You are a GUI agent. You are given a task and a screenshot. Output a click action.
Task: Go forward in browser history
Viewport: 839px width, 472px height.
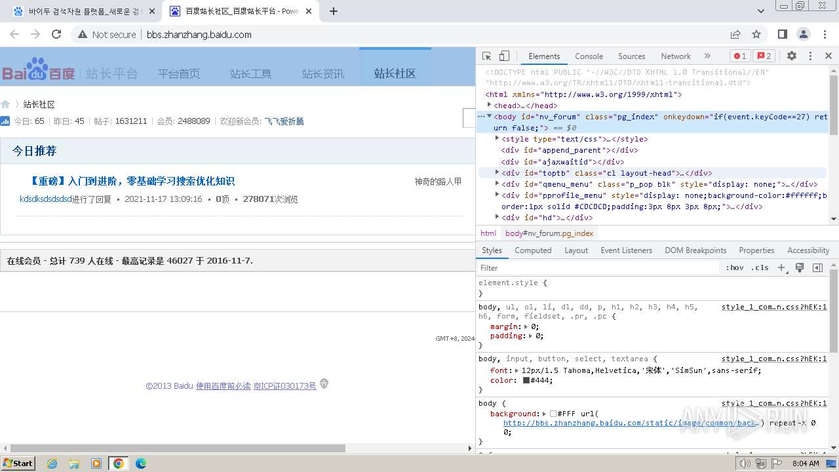tap(35, 34)
